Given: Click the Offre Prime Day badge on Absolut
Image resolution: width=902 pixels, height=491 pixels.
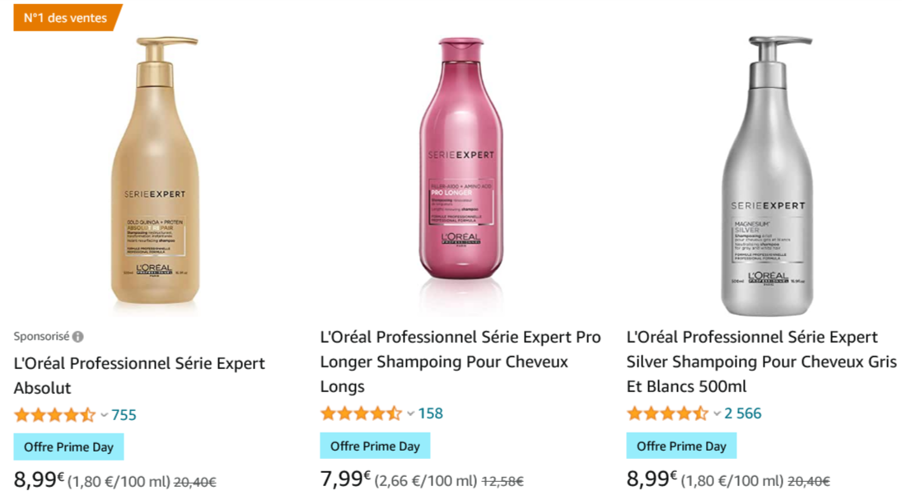Looking at the screenshot, I should point(68,446).
